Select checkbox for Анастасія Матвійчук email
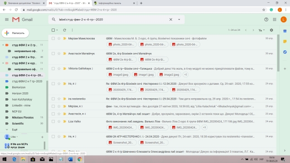290x163 pixels. click(x=53, y=53)
